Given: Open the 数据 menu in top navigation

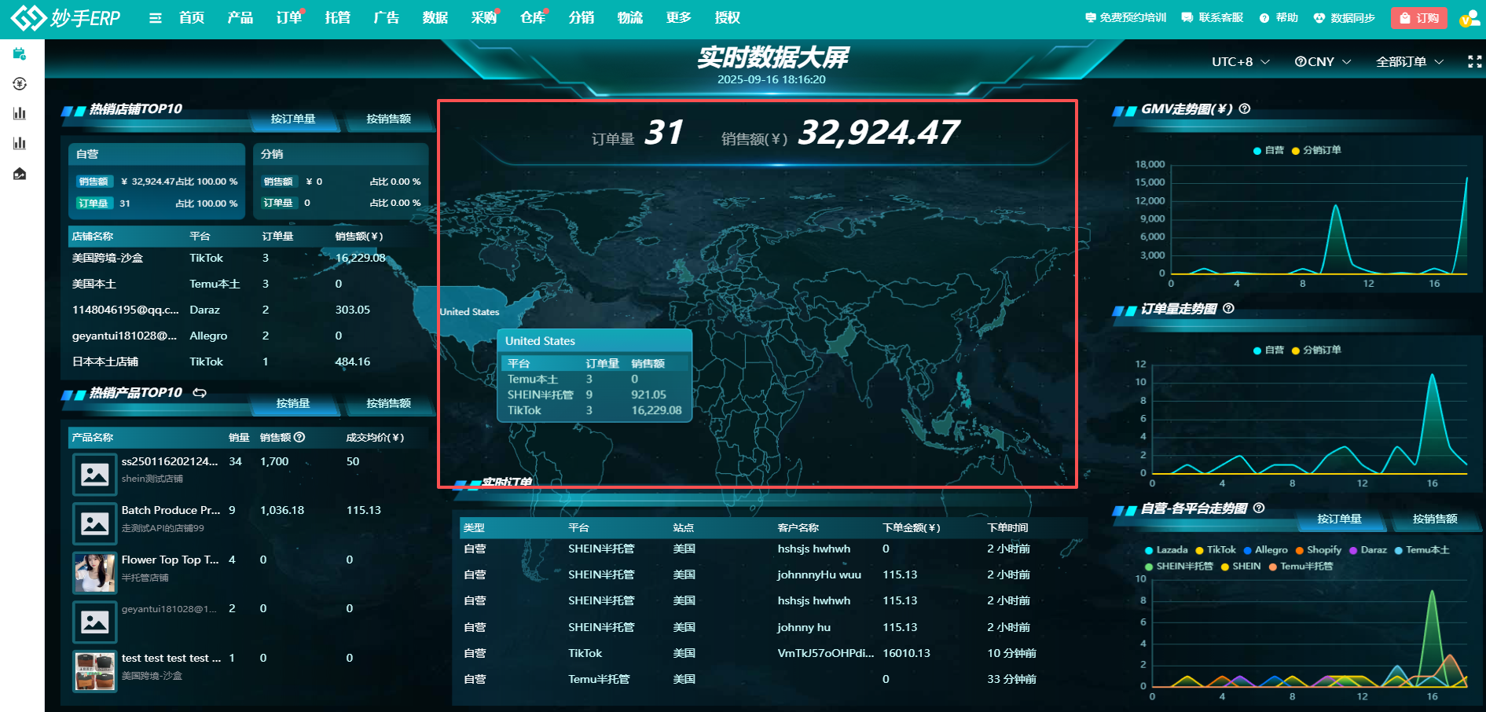Looking at the screenshot, I should [435, 17].
